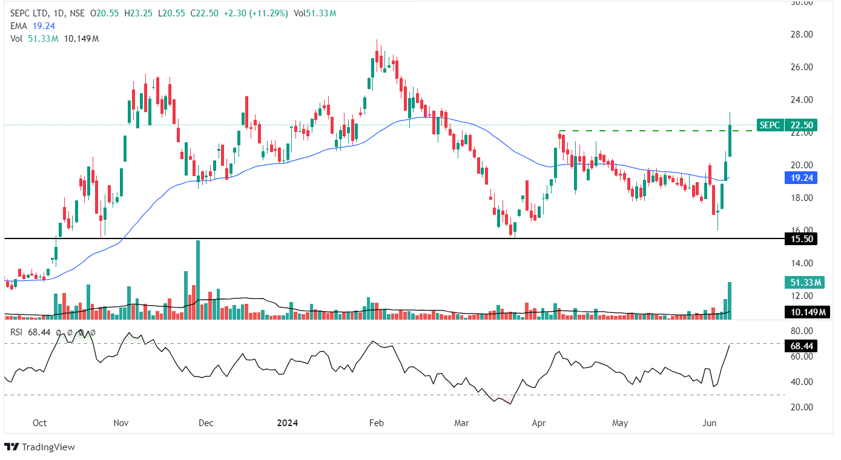Click the green 51.33M volume axis tag

click(x=805, y=283)
